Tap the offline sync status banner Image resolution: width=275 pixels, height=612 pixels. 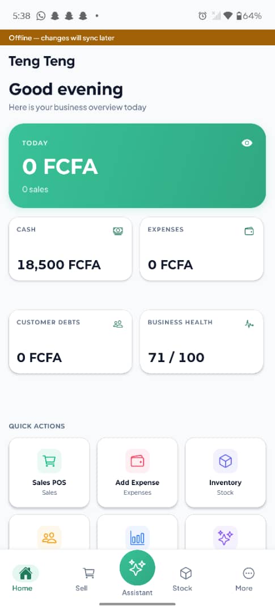137,38
